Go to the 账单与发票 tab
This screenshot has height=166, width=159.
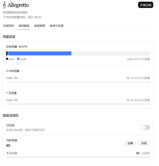57,26
